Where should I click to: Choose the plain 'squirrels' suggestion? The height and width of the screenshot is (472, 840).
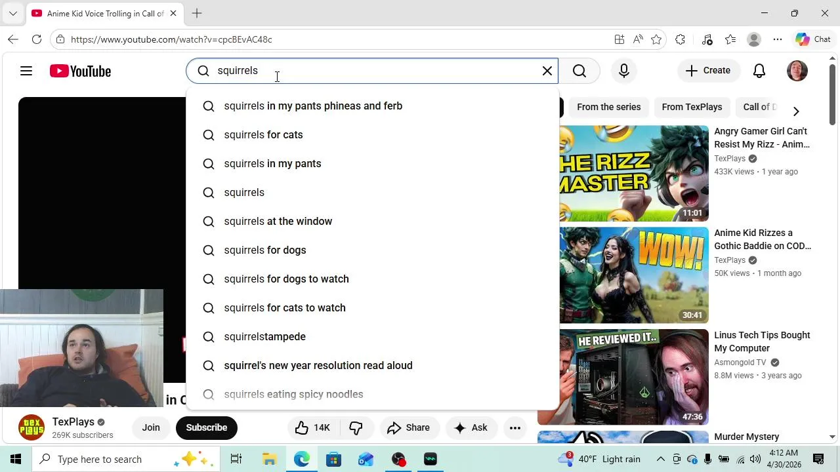tap(373, 193)
